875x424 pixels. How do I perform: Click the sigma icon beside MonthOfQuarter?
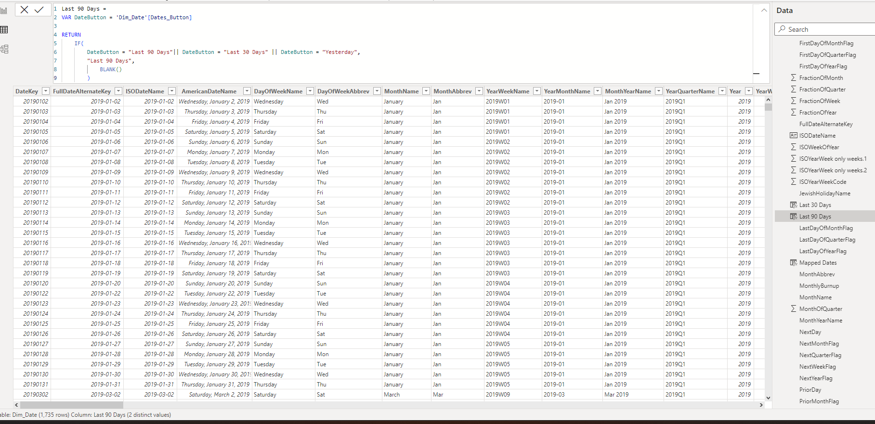click(793, 309)
